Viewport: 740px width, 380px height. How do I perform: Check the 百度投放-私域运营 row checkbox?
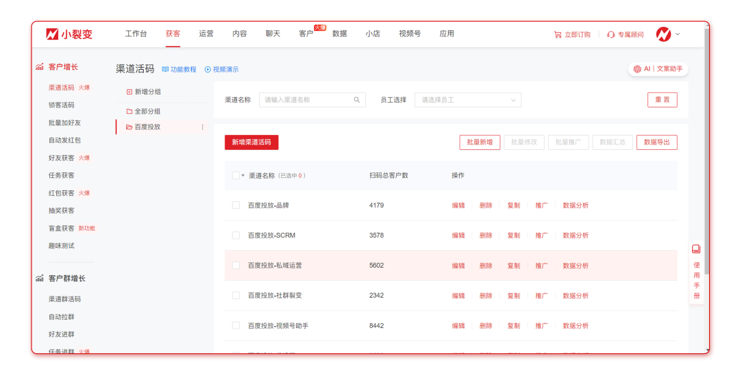[236, 266]
